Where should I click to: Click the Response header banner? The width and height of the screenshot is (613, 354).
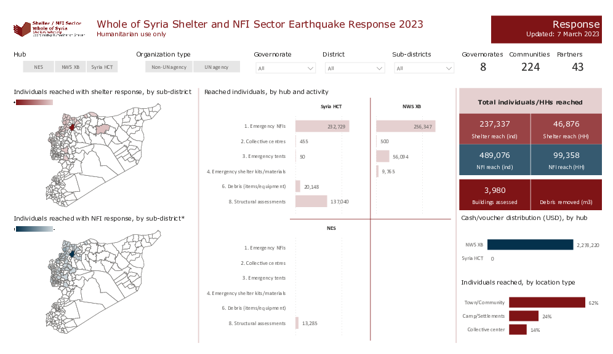click(545, 29)
